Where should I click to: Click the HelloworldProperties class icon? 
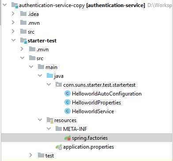point(68,103)
